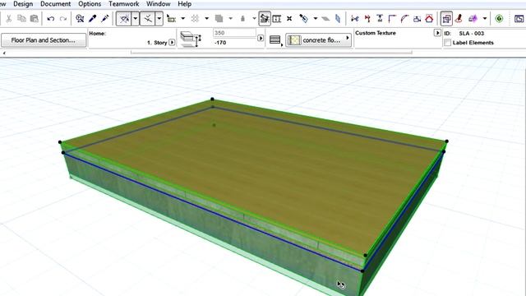Click the Paste clipboard icon

(35, 19)
